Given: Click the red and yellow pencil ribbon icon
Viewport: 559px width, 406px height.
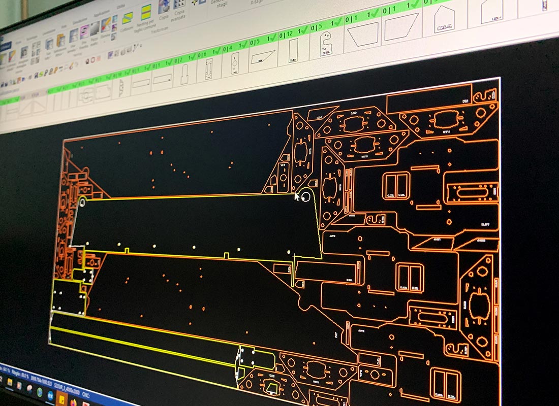Looking at the screenshot, I should pos(106,25).
